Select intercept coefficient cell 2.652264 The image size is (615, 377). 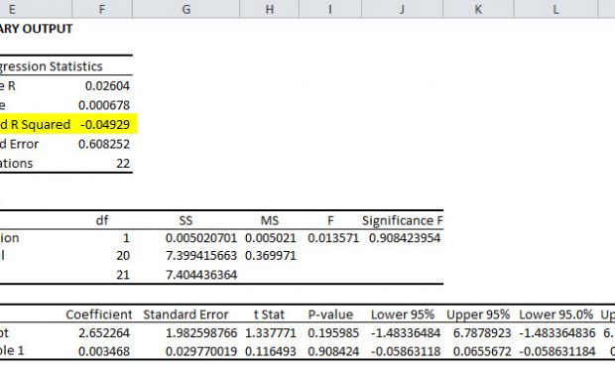tap(104, 333)
